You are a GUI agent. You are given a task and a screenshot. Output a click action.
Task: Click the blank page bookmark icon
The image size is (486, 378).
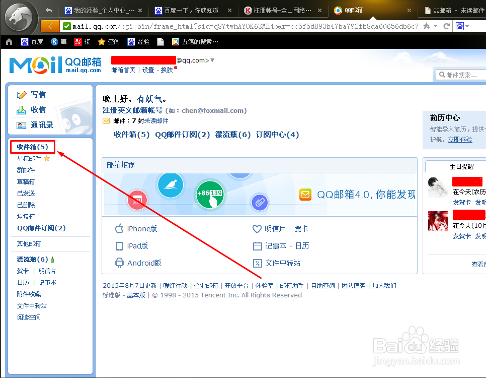160,42
